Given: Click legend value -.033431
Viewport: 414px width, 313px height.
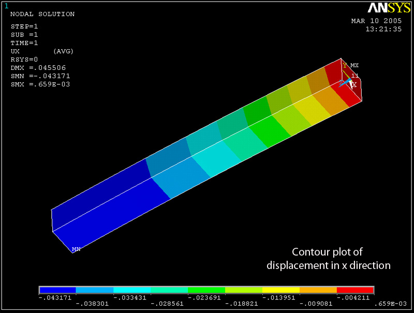Looking at the screenshot, I should 130,297.
